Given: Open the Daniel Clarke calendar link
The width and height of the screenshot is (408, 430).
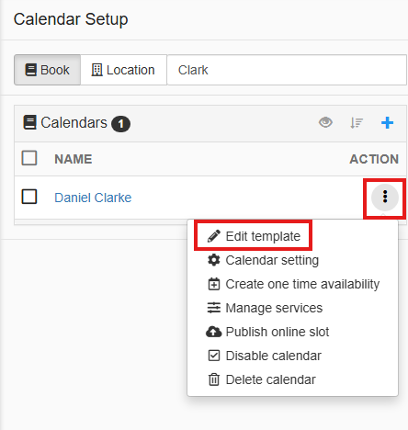Looking at the screenshot, I should [93, 198].
